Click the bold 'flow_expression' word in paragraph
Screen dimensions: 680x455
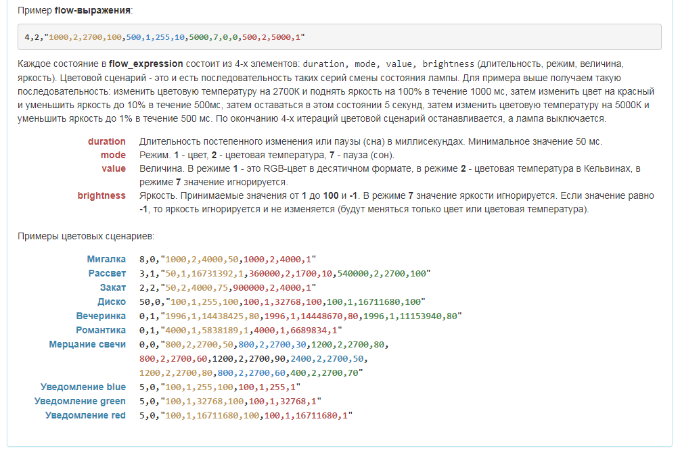tap(145, 64)
